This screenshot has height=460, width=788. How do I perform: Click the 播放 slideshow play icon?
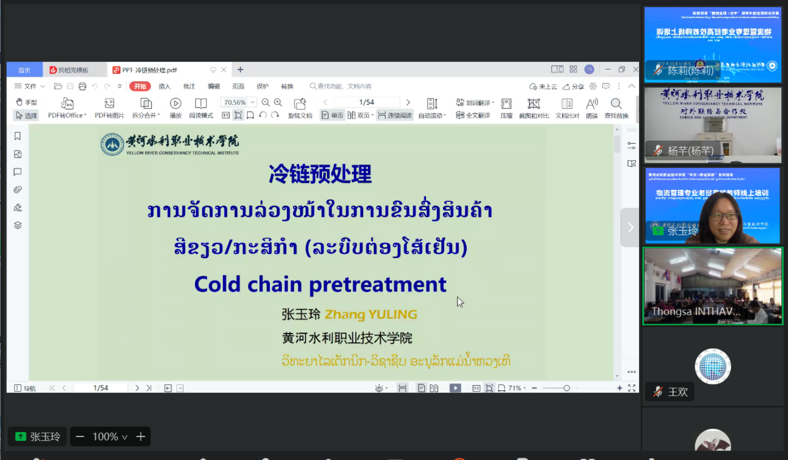pos(176,103)
